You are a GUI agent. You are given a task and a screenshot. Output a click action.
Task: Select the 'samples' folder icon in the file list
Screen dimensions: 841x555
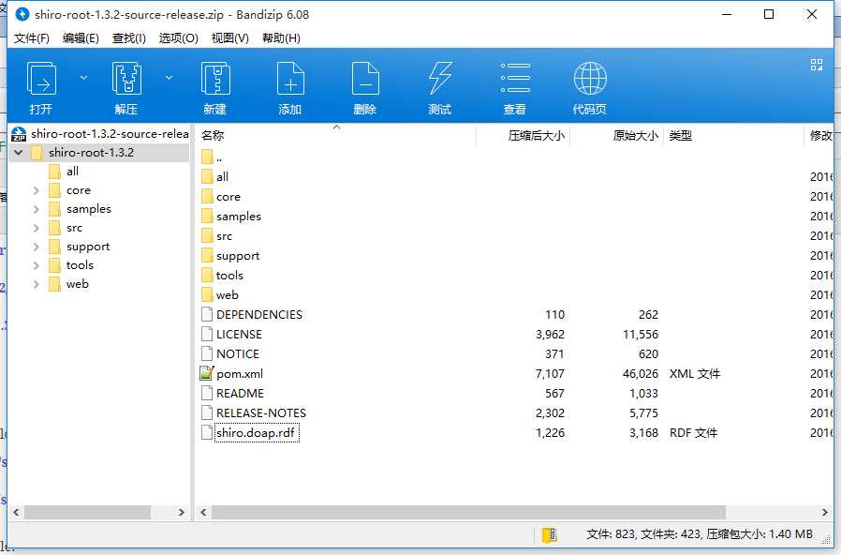(207, 217)
